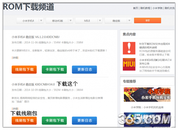This screenshot has height=130, width=178.
Task: View 更新日志 for V6.1.2.0.KXDCNBJ
Action: tap(84, 69)
